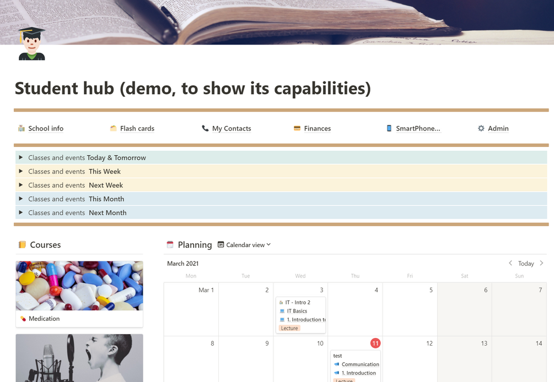Viewport: 554px width, 382px height.
Task: Go to next month arrow
Action: click(541, 263)
